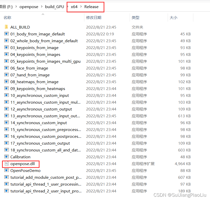Sort by the 名称 column header

pos(7,17)
